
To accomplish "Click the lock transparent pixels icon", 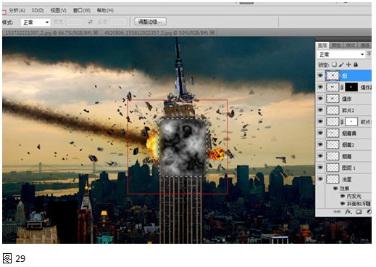I will pyautogui.click(x=334, y=65).
